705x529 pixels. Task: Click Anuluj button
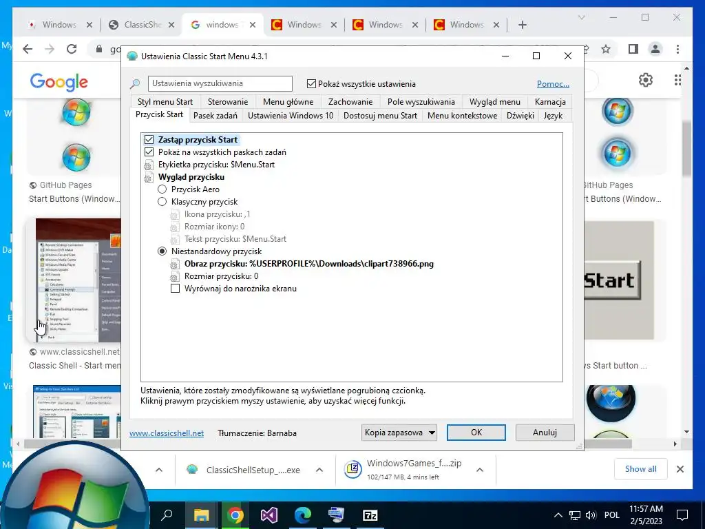coord(545,433)
